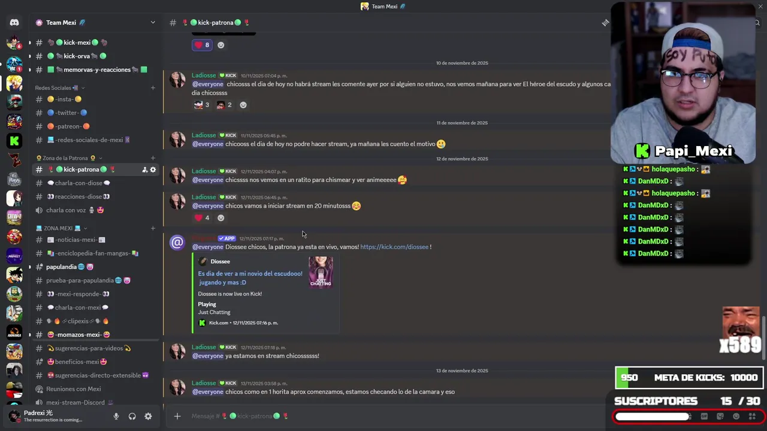767x431 pixels.
Task: Mute microphone in user panel
Action: pos(116,416)
